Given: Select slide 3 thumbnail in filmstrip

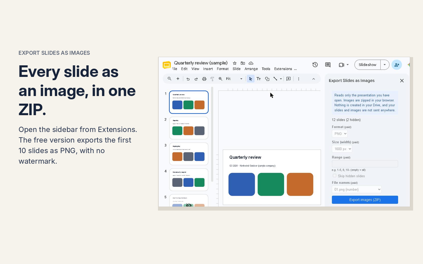Looking at the screenshot, I should coord(189,154).
